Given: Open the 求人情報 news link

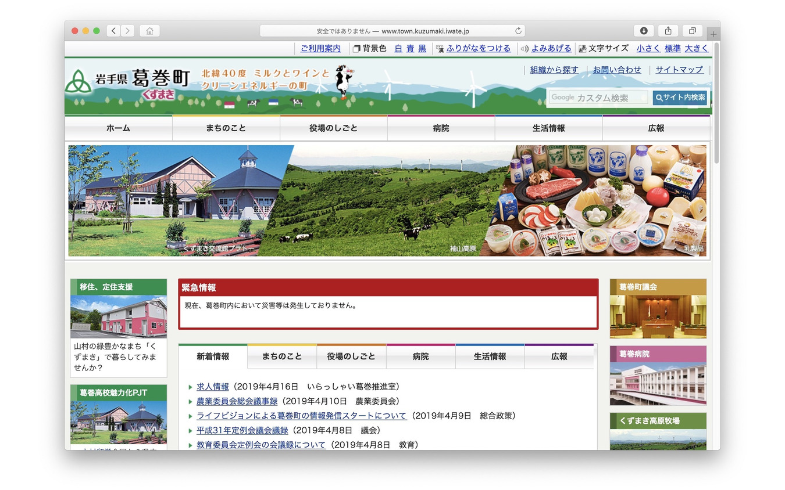Looking at the screenshot, I should (212, 386).
